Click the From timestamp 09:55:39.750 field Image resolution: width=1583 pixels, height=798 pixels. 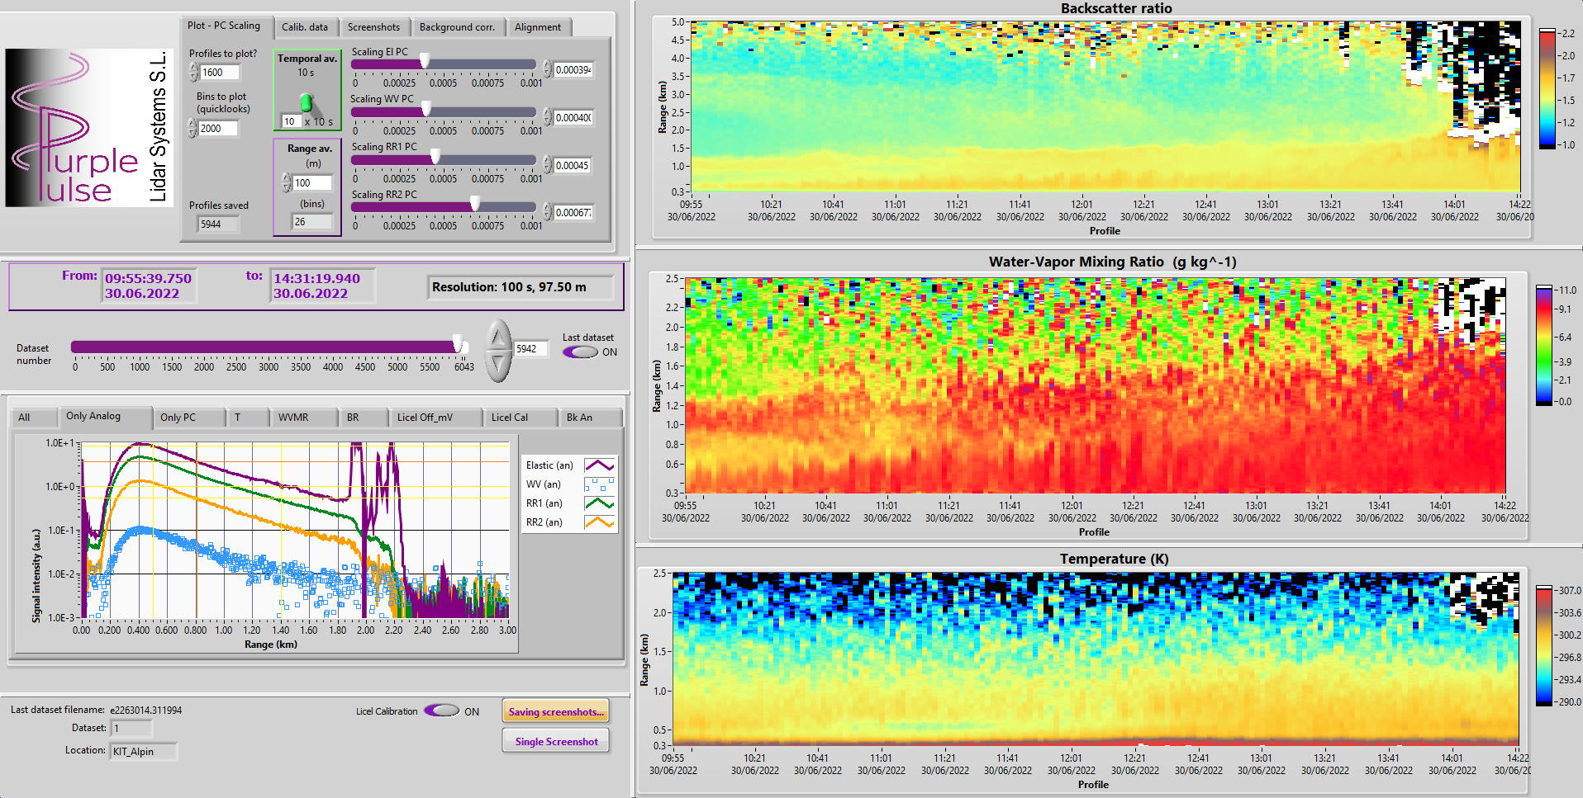click(x=149, y=286)
